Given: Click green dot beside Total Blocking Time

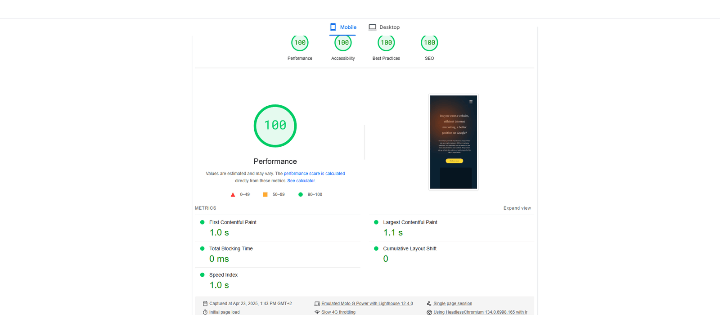Looking at the screenshot, I should click(202, 248).
